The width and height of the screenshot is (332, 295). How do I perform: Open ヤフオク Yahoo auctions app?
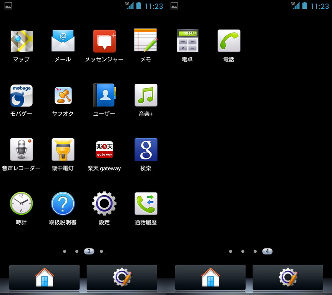(63, 96)
